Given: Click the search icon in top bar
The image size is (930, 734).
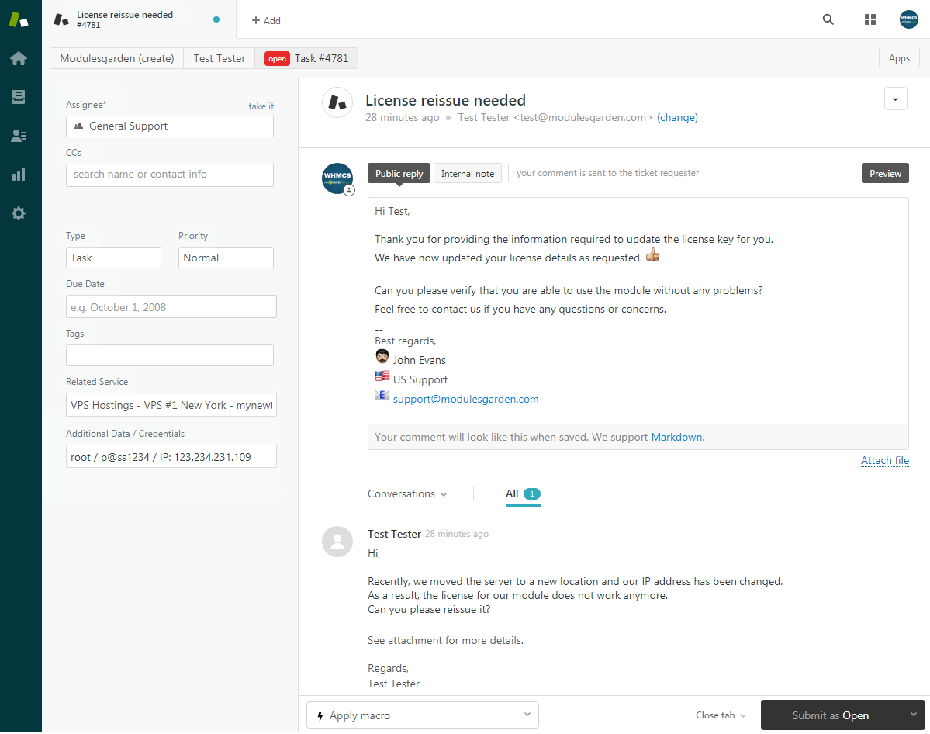Looking at the screenshot, I should 828,19.
